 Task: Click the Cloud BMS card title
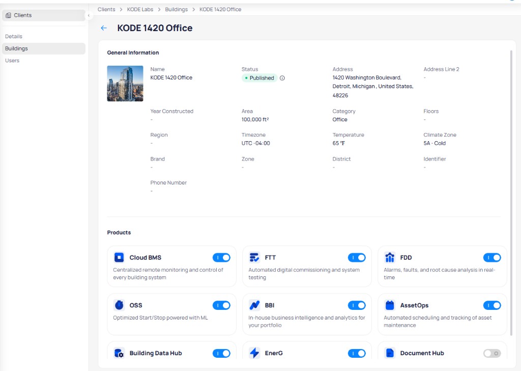(x=145, y=257)
